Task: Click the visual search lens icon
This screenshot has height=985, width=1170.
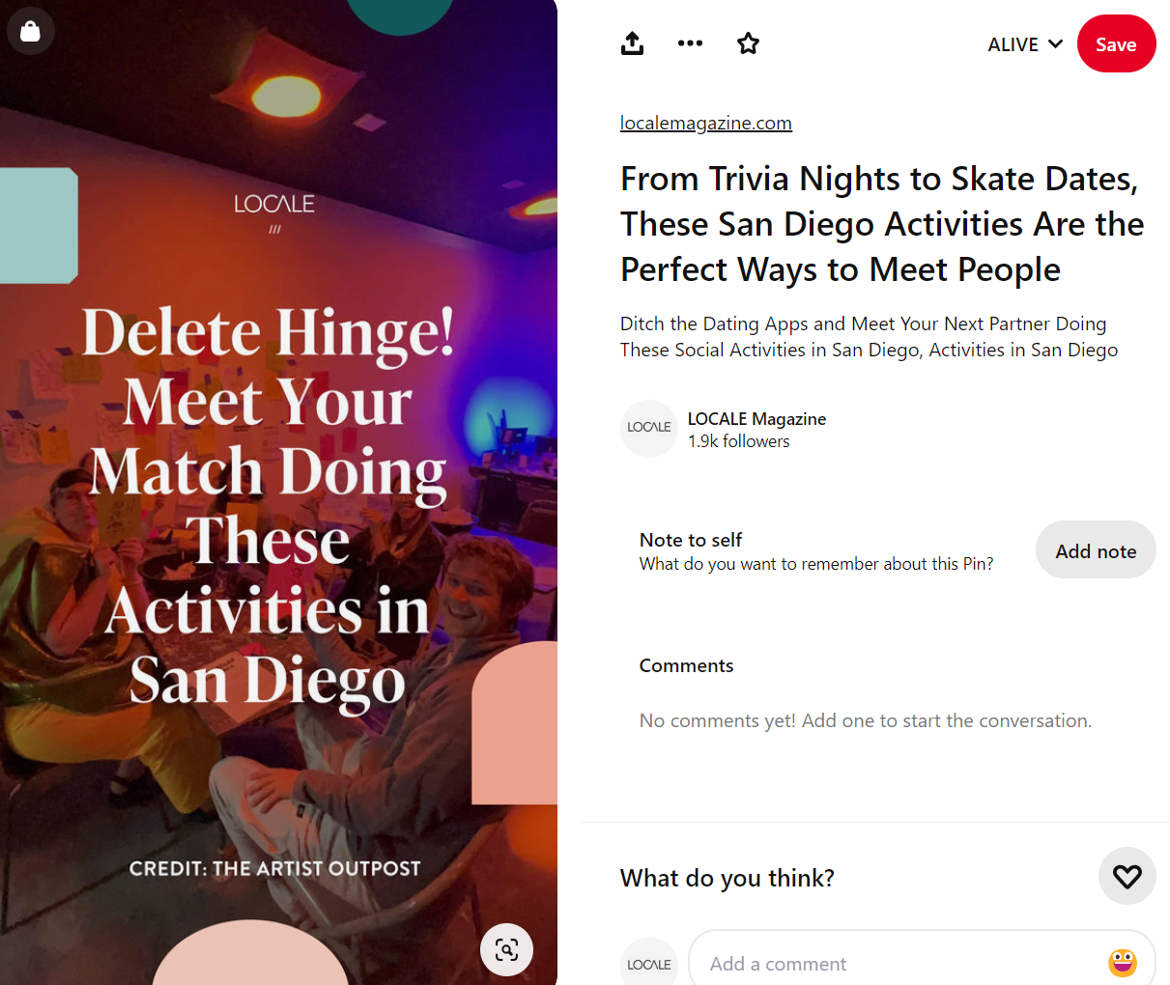Action: point(506,949)
